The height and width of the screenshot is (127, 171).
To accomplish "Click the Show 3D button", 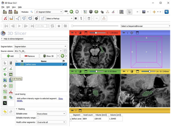I will (x=49, y=56).
